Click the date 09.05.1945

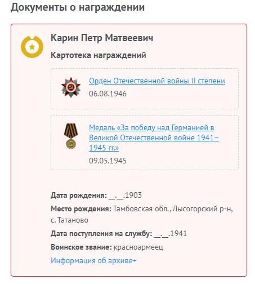click(x=108, y=161)
